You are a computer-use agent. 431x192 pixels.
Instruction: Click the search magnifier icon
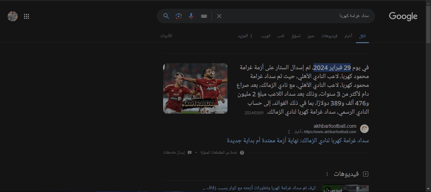coord(166,16)
